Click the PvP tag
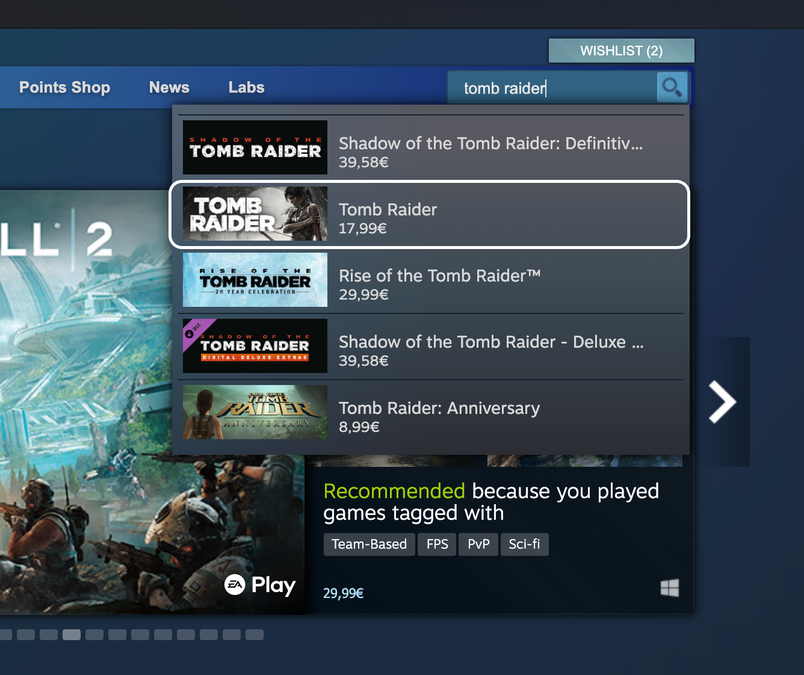 pyautogui.click(x=478, y=544)
